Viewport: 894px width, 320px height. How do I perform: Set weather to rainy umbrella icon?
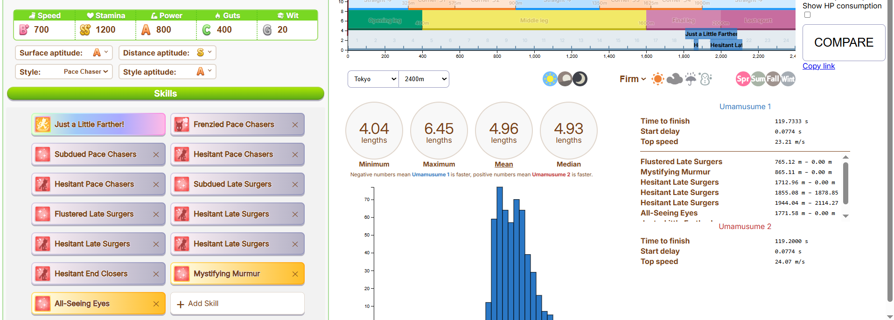691,79
